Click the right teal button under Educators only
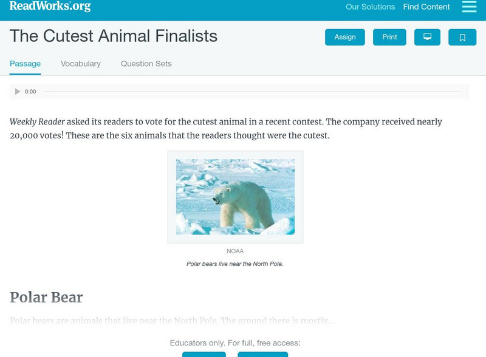 (x=262, y=354)
